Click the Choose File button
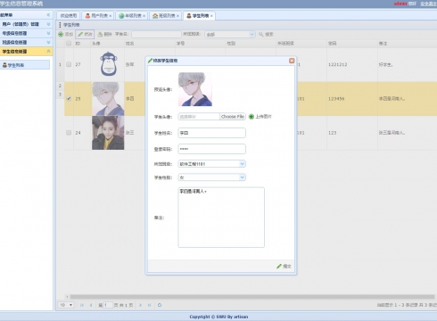437x321 pixels. [233, 117]
